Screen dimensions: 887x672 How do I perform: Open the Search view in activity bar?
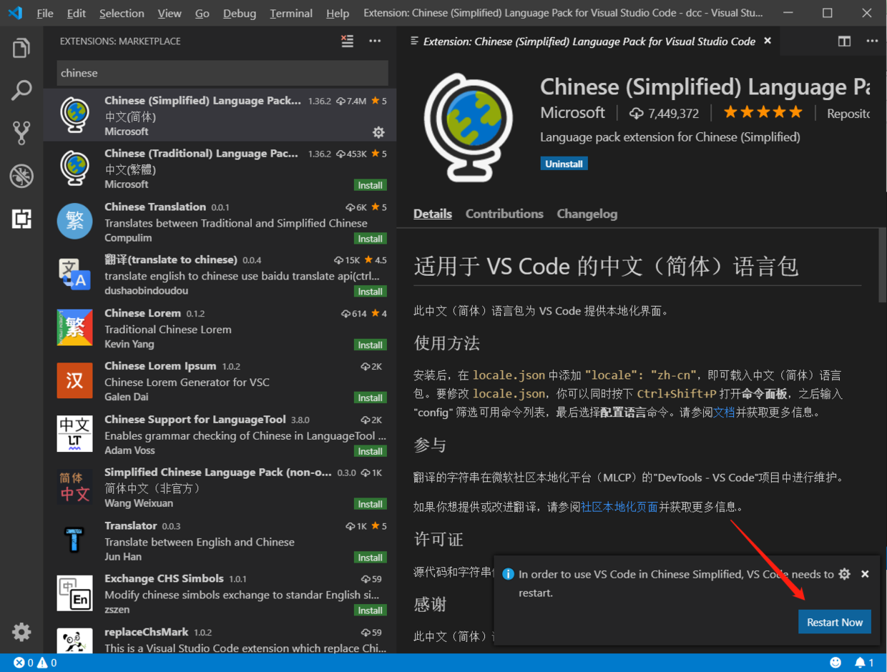pyautogui.click(x=21, y=91)
